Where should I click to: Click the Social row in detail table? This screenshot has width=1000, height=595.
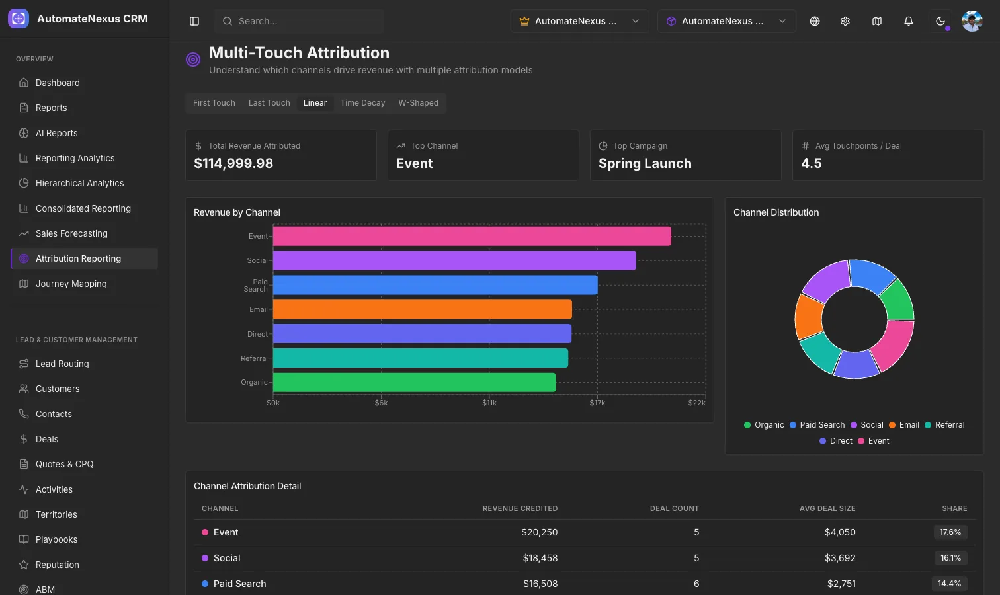585,558
